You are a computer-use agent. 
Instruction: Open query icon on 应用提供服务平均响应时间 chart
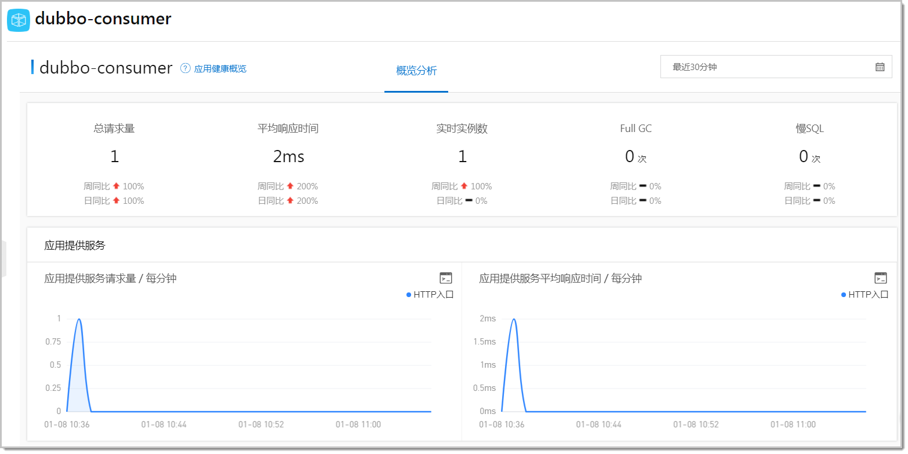[x=881, y=278]
